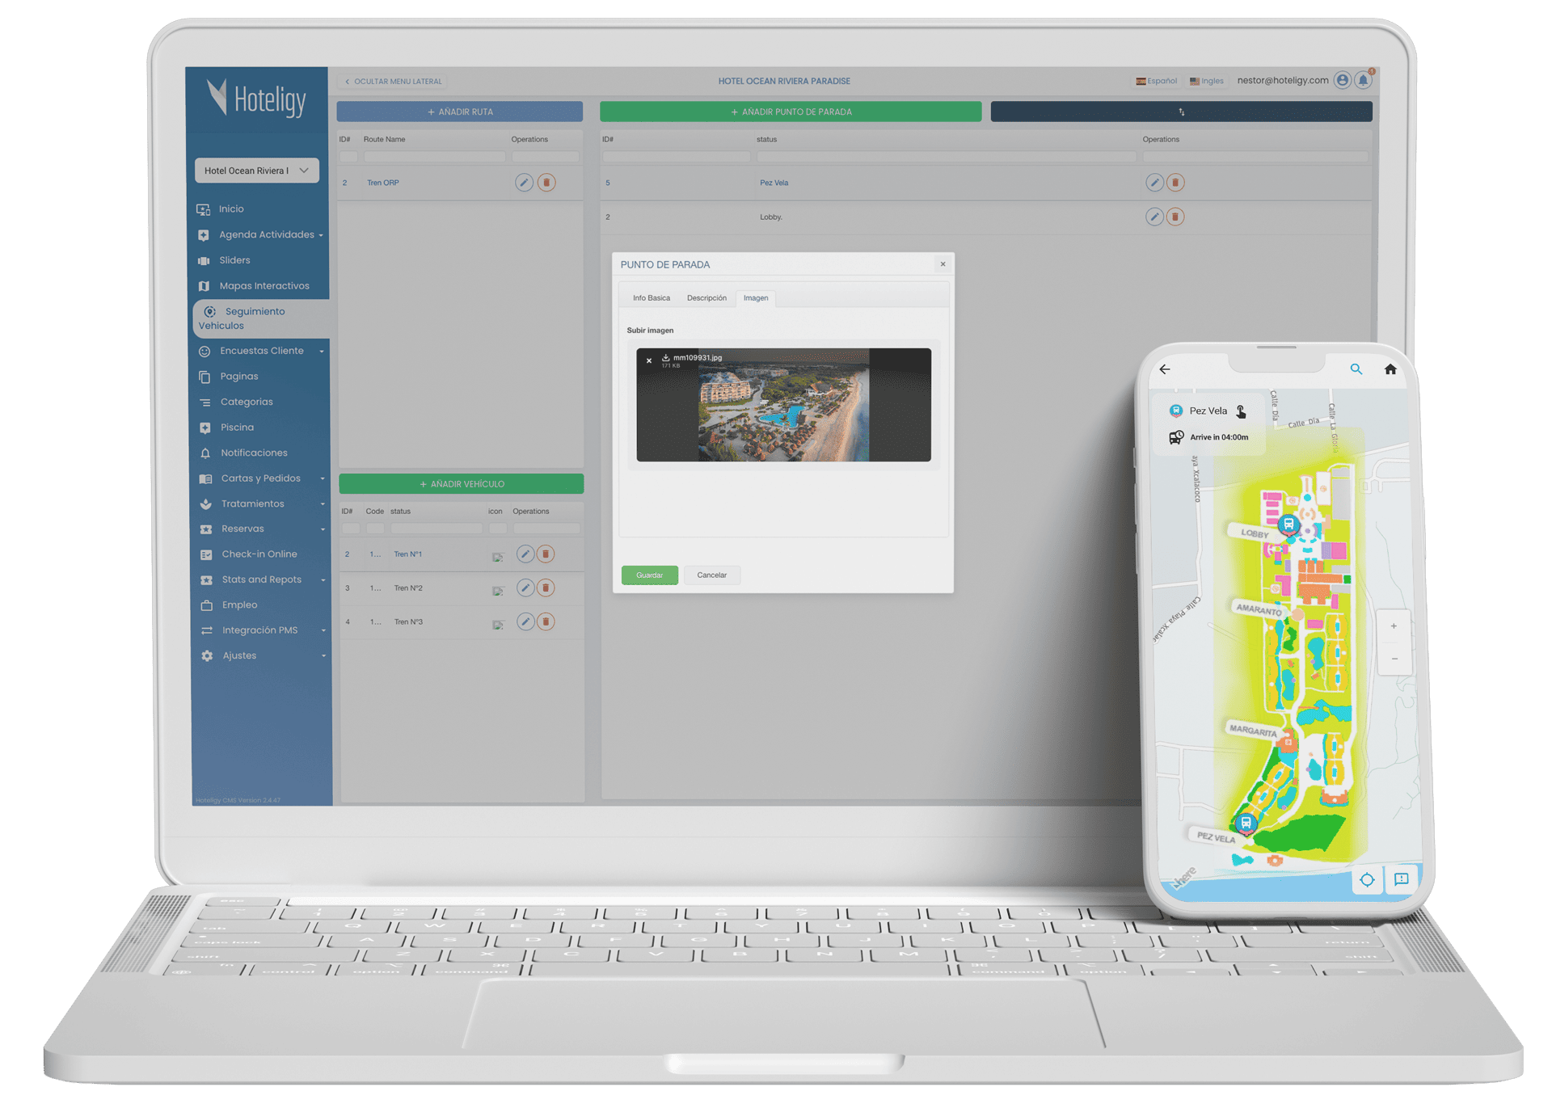
Task: Click the Route Name filter field
Action: point(434,157)
